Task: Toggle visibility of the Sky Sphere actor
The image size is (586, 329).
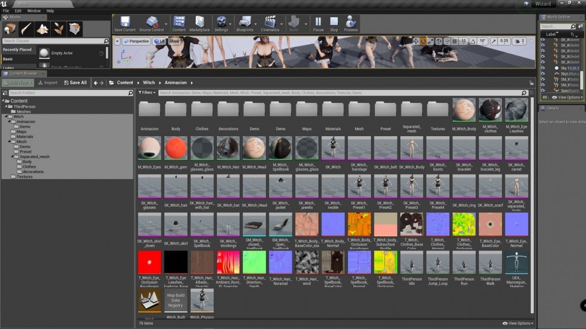Action: (x=543, y=69)
